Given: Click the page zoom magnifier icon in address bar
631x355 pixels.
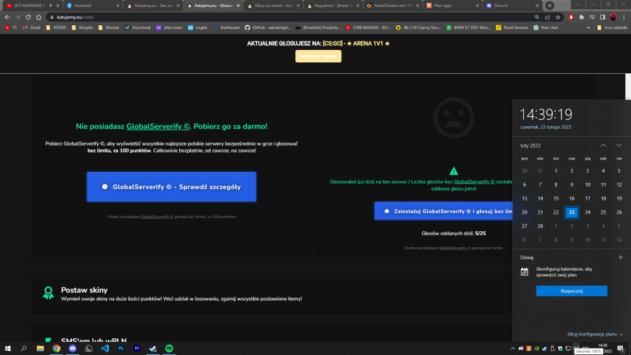Looking at the screenshot, I should tap(537, 17).
